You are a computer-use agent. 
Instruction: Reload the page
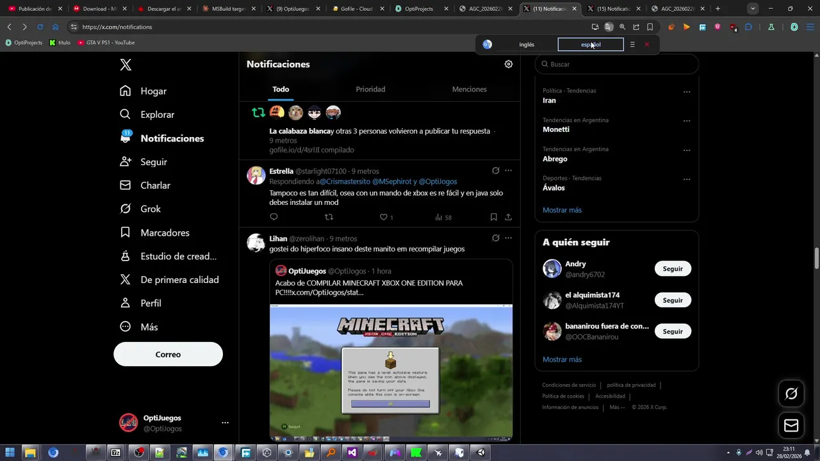(40, 27)
